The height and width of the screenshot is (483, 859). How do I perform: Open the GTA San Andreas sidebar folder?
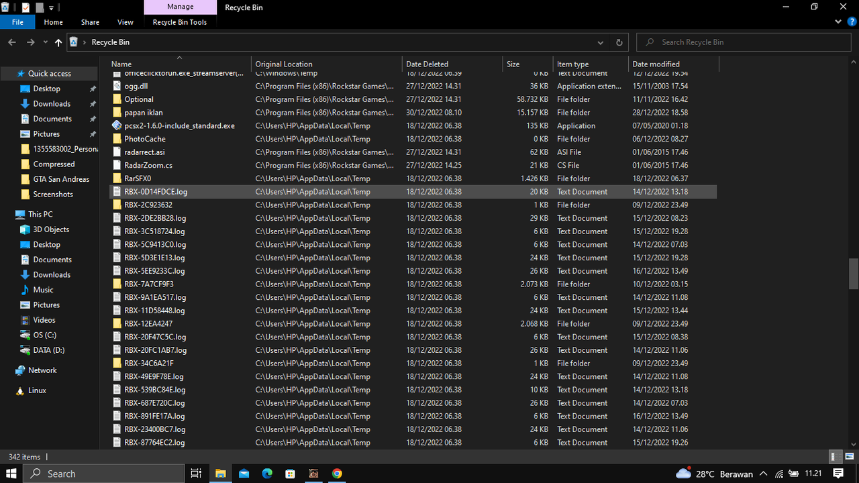coord(61,179)
